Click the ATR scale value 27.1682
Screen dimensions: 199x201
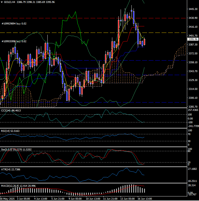point(192,169)
